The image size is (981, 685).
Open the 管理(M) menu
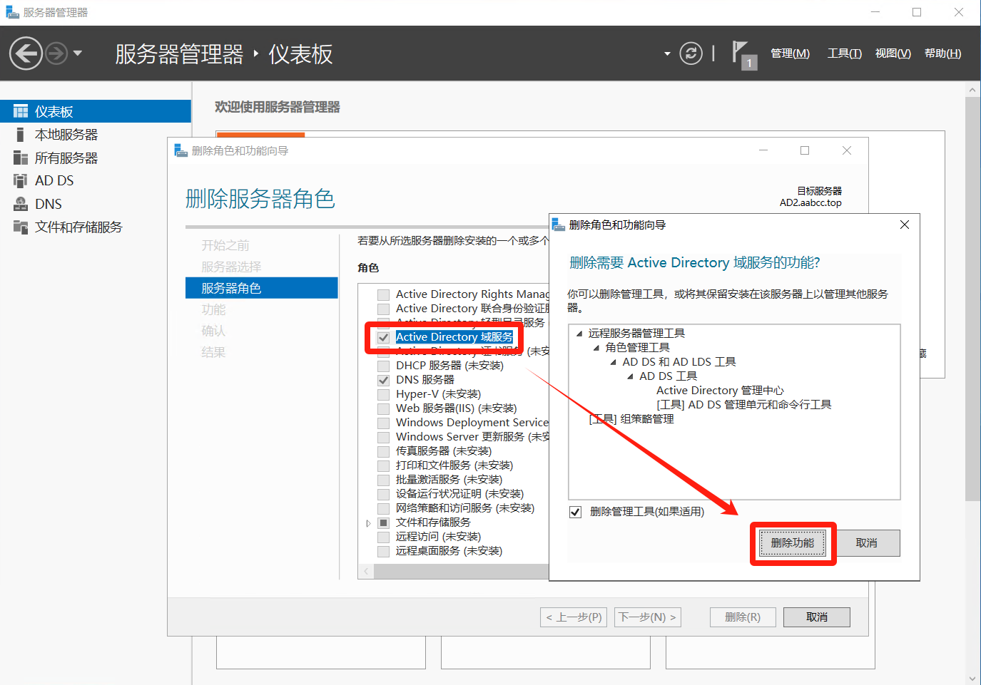790,53
